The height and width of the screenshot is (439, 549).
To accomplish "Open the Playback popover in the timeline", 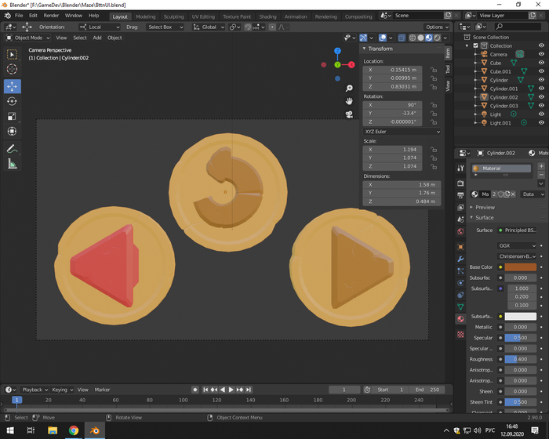I will 34,390.
